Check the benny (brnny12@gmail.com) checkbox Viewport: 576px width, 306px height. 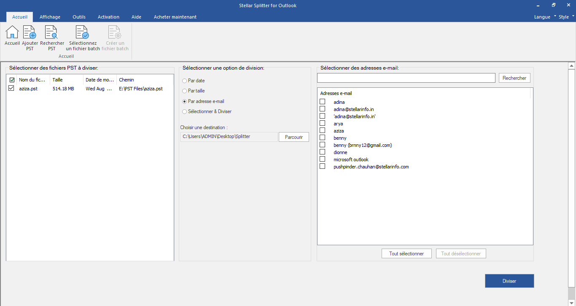323,145
